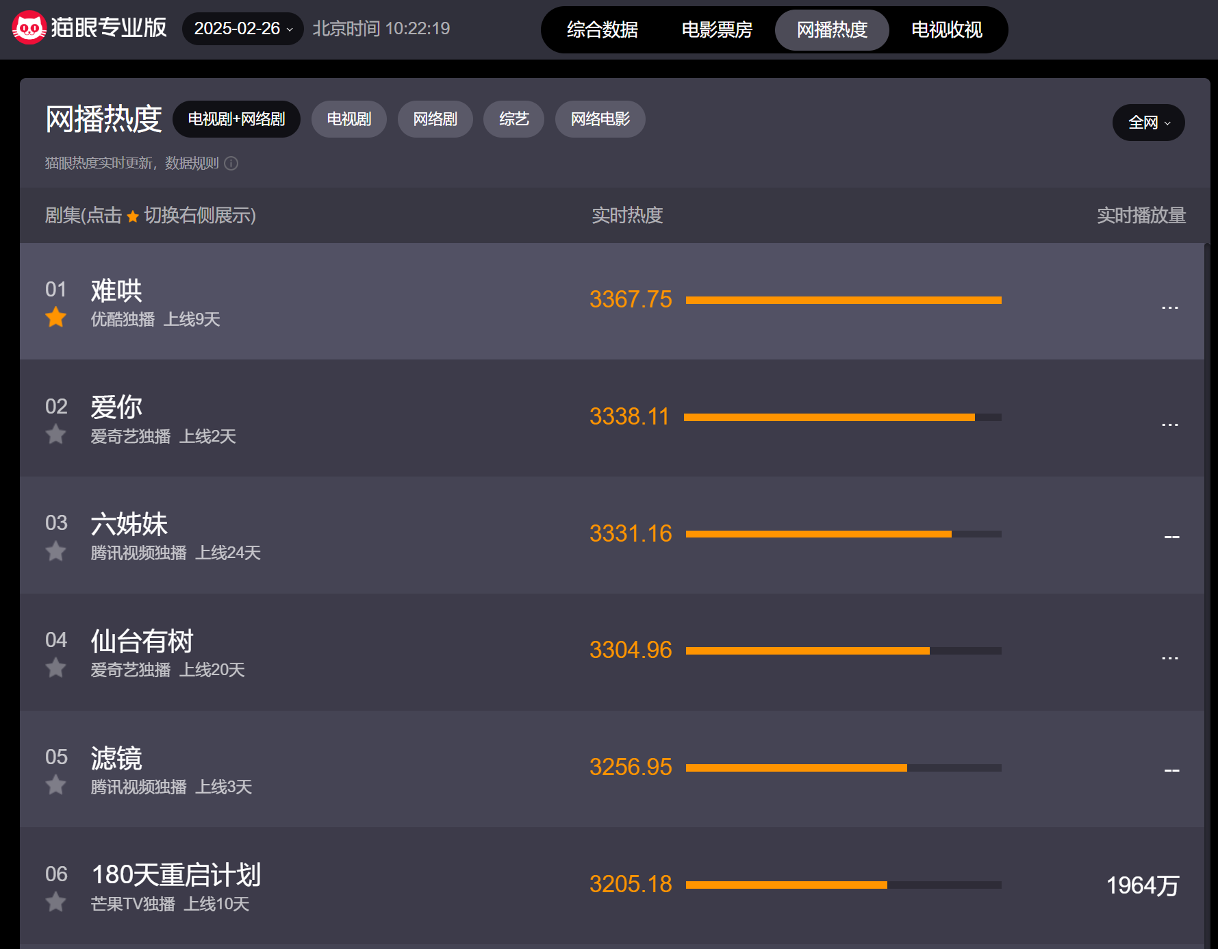Open the 数据规则 info icon
This screenshot has height=949, width=1218.
[231, 163]
